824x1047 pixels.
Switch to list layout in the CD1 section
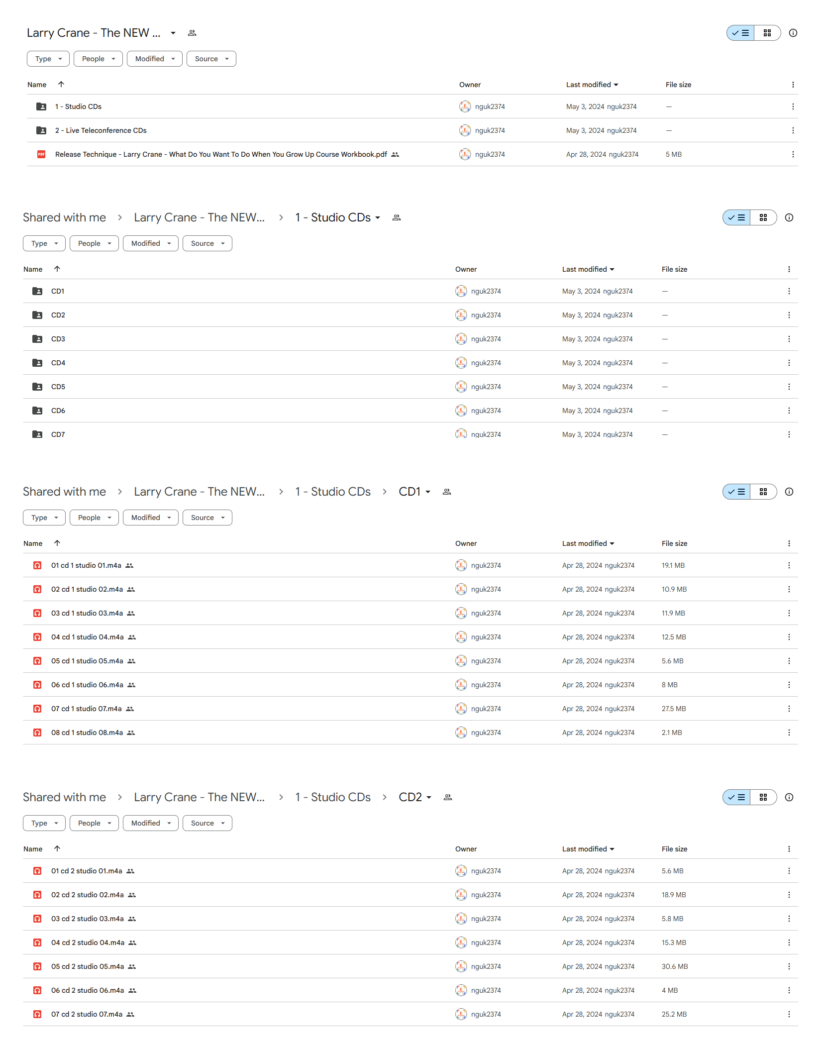point(736,492)
